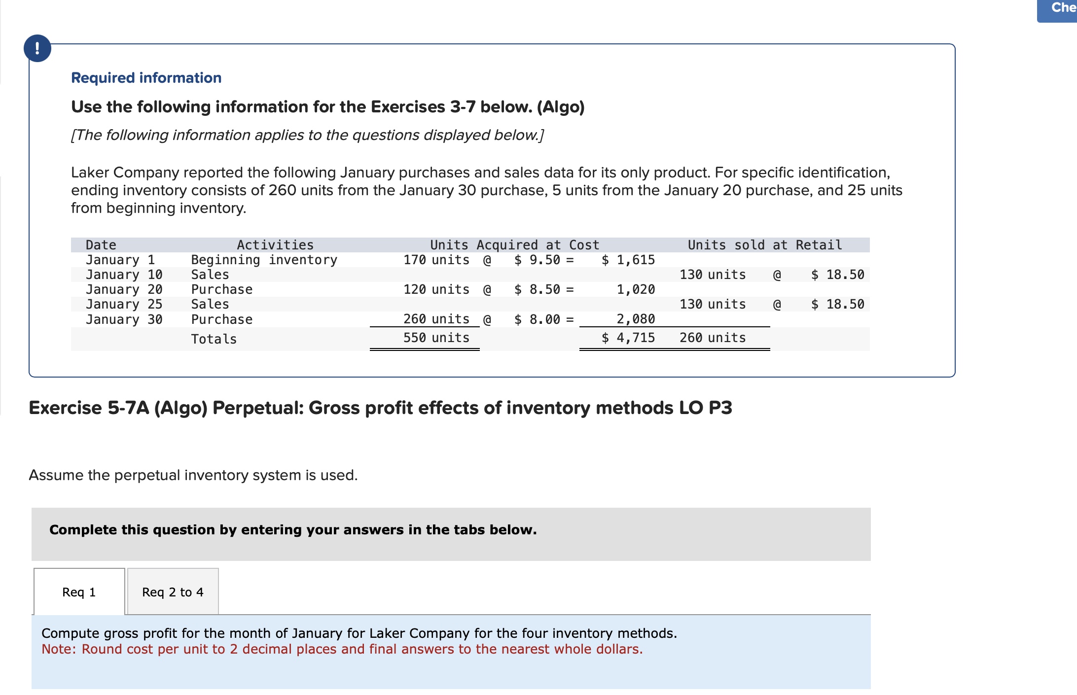Click the 'Activities' column header
1077x695 pixels.
pyautogui.click(x=275, y=245)
